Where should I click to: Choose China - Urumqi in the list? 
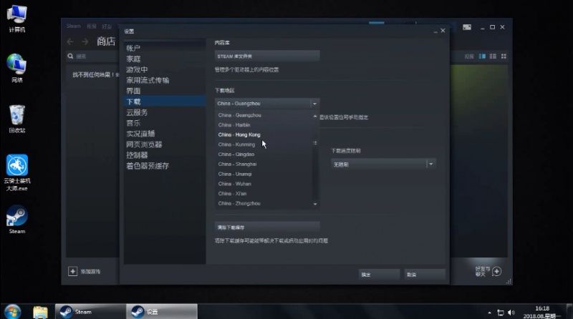264,174
